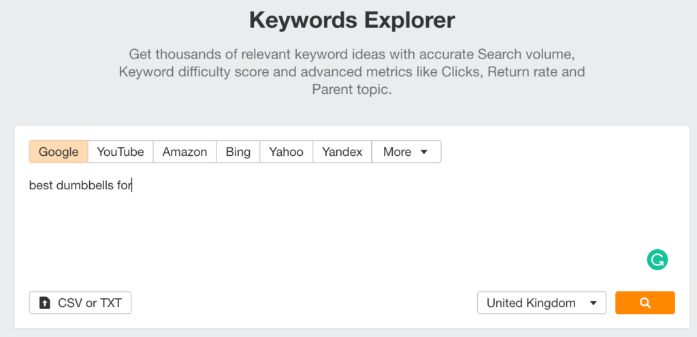The image size is (697, 337).
Task: Select the Google search engine tab
Action: pos(59,152)
